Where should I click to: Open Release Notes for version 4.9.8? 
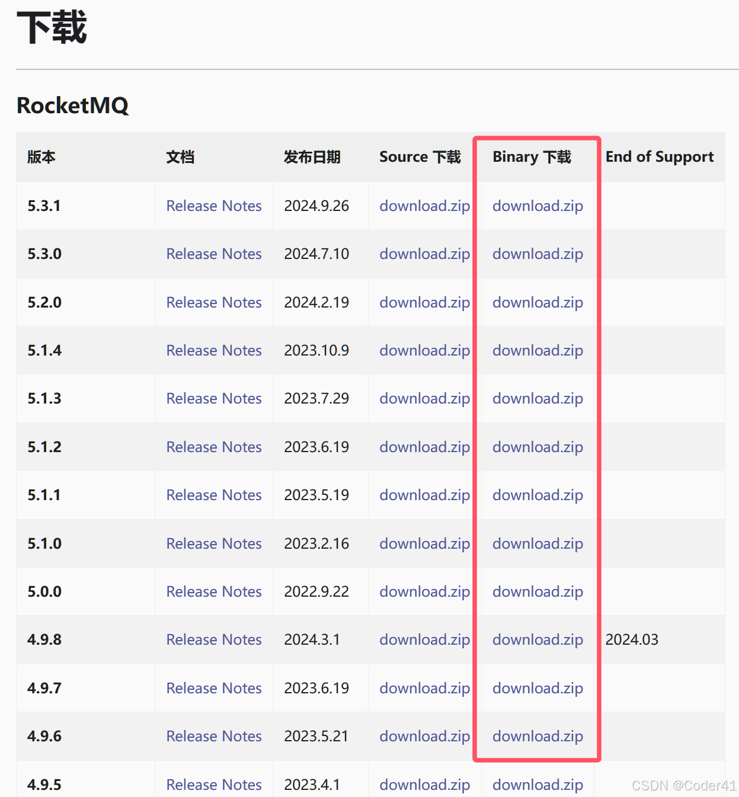[214, 640]
